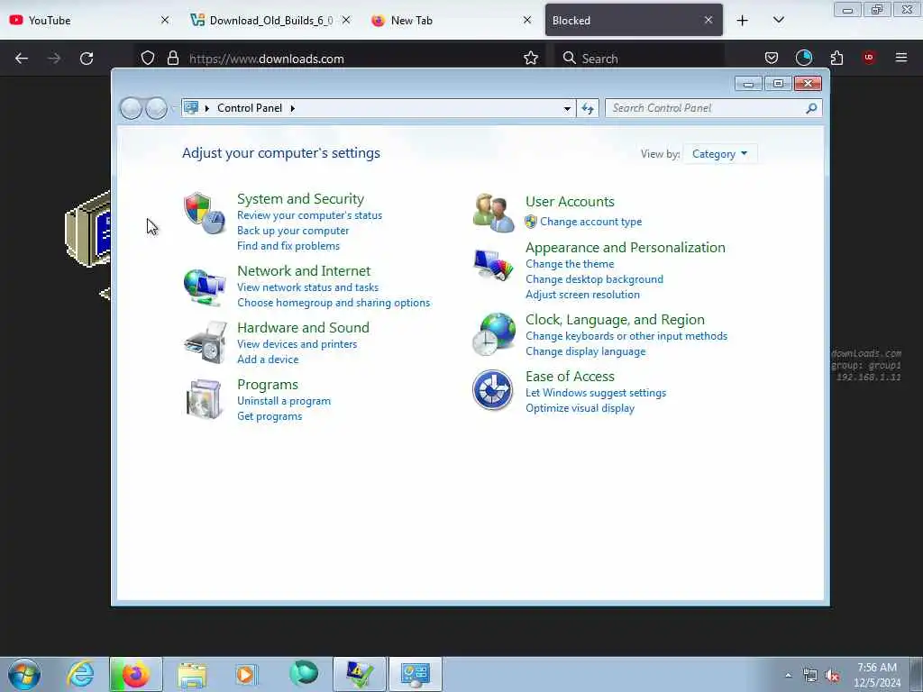
Task: Open Programs box icon
Action: [x=204, y=399]
